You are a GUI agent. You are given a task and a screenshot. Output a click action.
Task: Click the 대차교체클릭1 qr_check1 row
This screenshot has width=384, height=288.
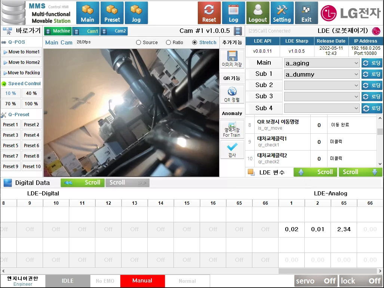point(311,142)
